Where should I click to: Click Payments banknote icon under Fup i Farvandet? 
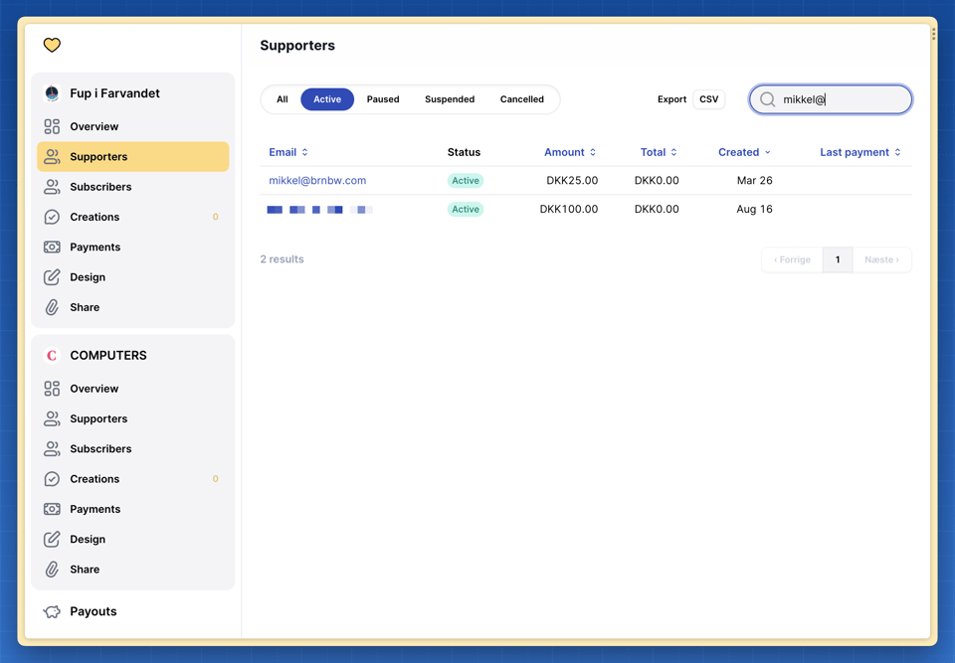pyautogui.click(x=52, y=248)
